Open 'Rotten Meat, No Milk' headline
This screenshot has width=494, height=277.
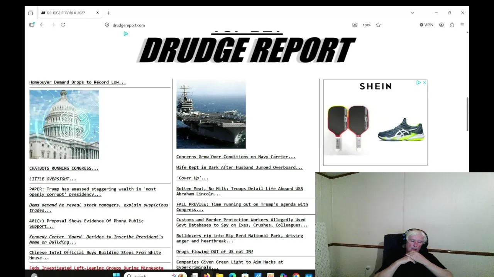240,191
